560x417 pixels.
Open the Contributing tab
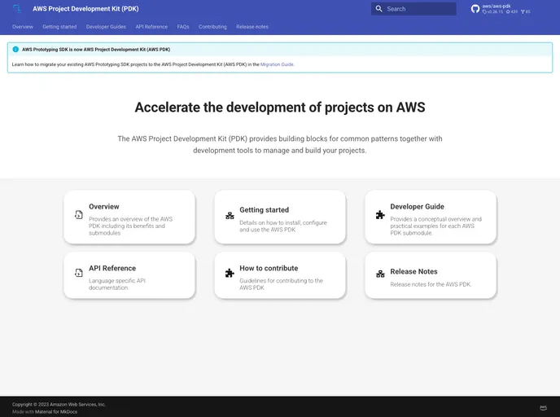coord(212,27)
